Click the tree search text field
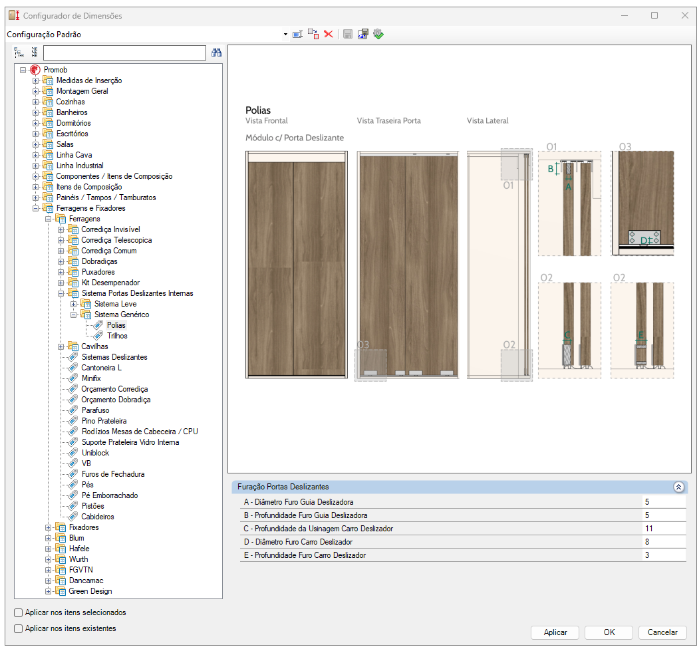Screen dimensions: 699x649 [125, 53]
